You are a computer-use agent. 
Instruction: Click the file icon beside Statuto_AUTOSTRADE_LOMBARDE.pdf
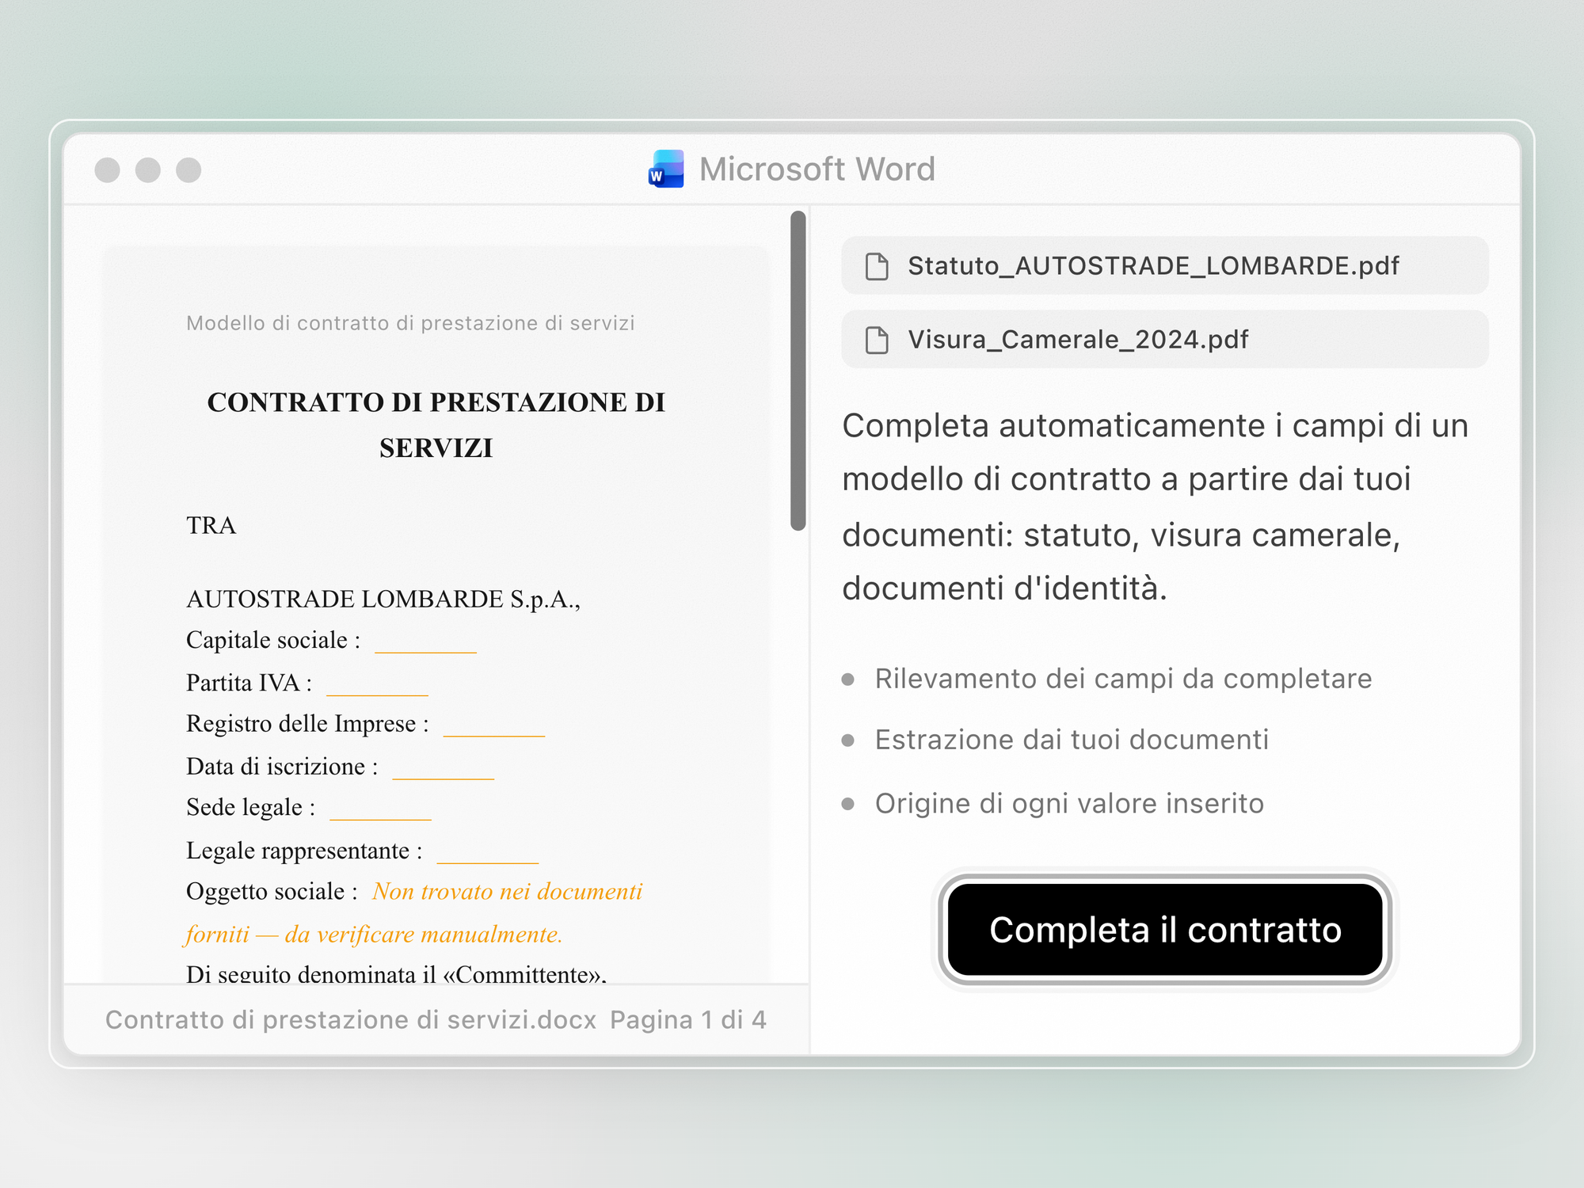coord(877,266)
